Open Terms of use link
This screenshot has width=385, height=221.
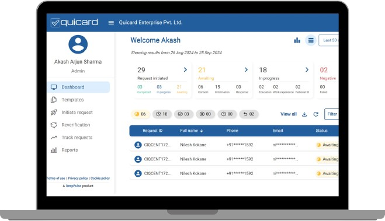point(56,178)
